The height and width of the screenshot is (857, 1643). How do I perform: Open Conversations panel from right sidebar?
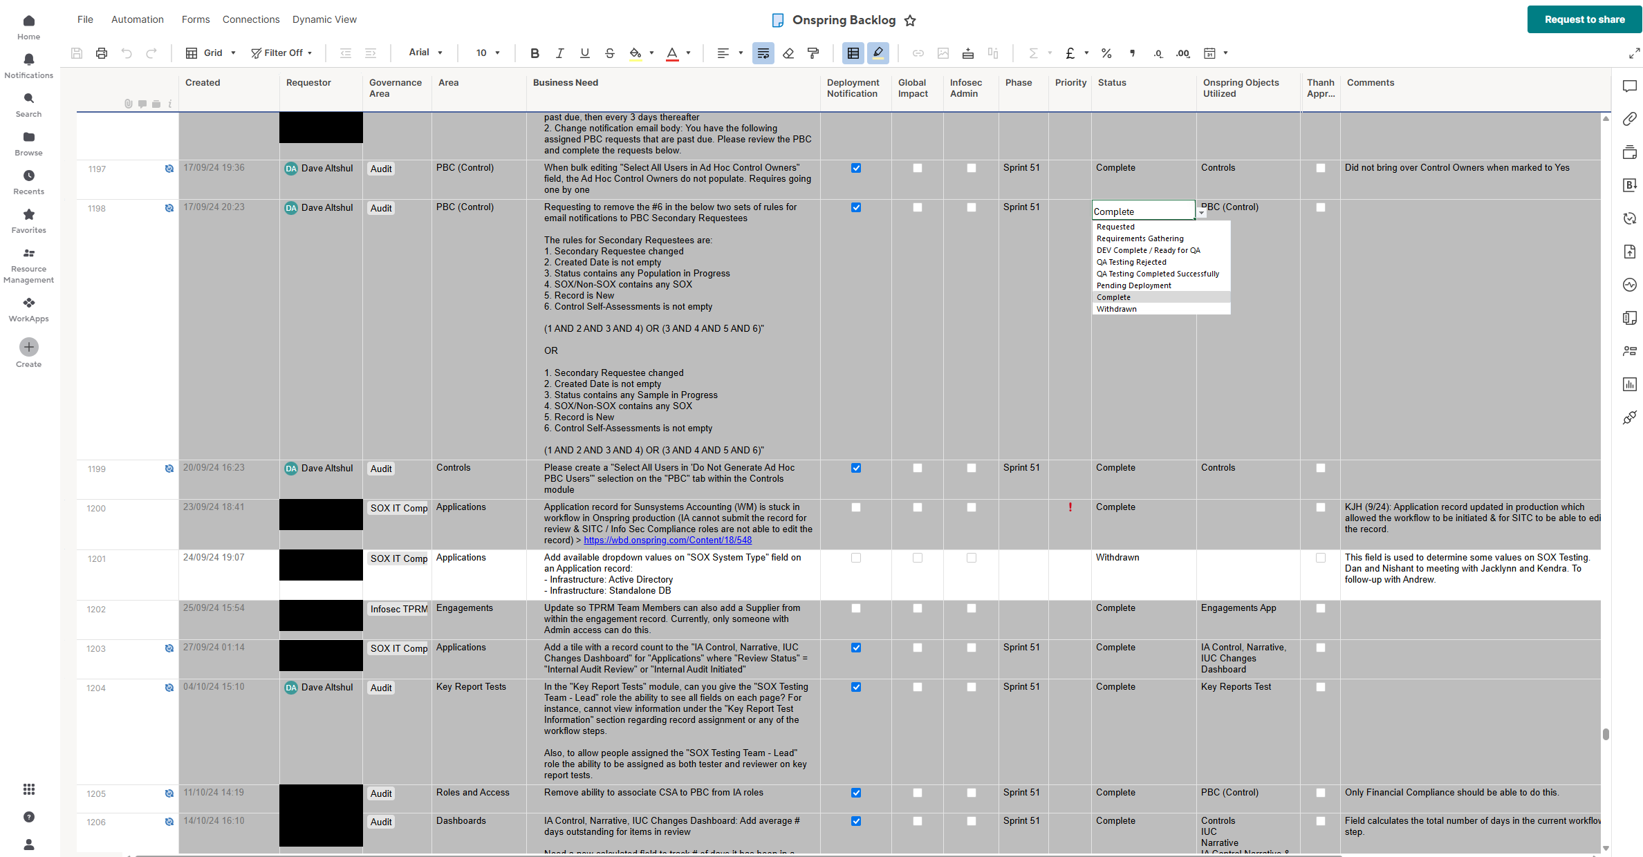click(x=1630, y=86)
